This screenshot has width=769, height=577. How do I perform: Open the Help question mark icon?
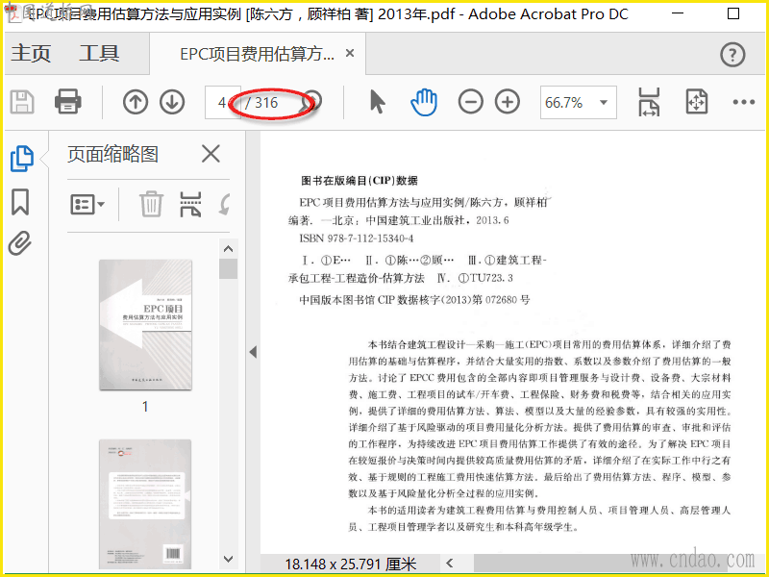(732, 55)
